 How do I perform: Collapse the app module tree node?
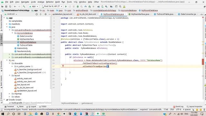click(x=4, y=18)
